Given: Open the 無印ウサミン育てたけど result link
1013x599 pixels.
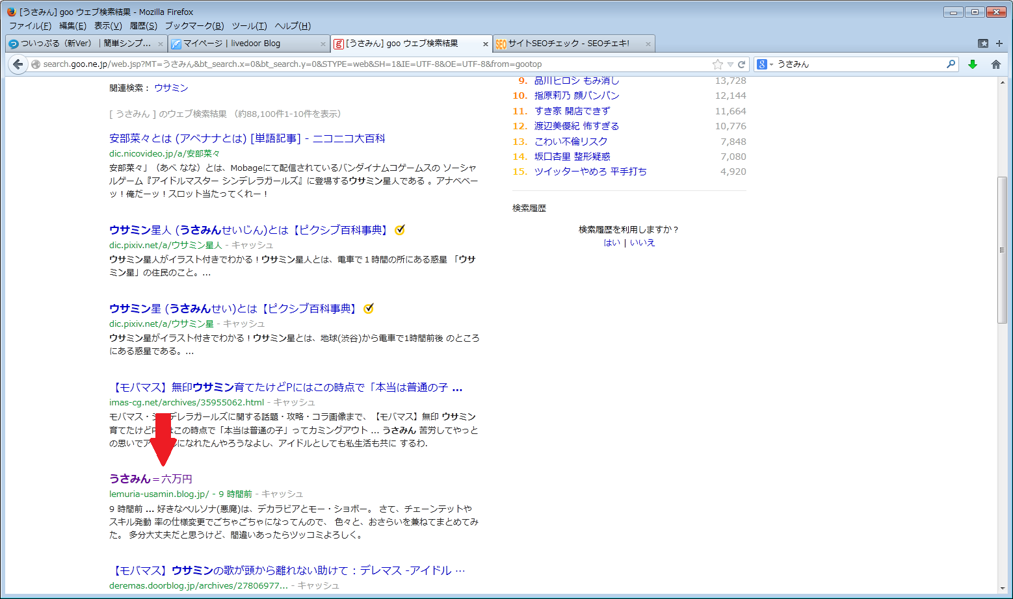Looking at the screenshot, I should click(286, 388).
